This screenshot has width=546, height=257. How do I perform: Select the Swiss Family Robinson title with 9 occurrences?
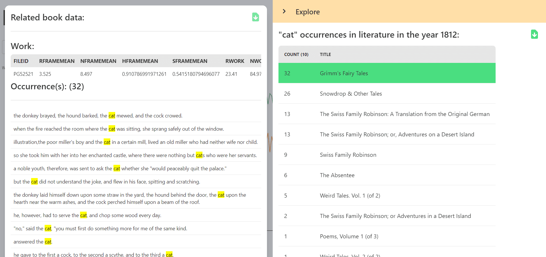pos(348,155)
